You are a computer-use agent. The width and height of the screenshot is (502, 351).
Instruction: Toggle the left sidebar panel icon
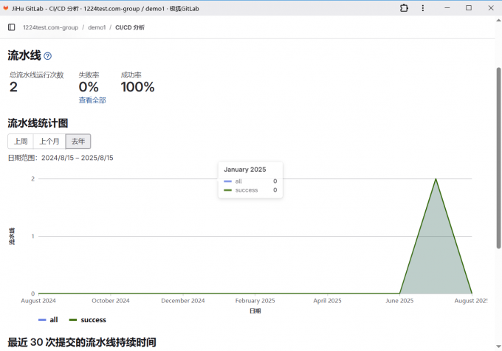[11, 27]
